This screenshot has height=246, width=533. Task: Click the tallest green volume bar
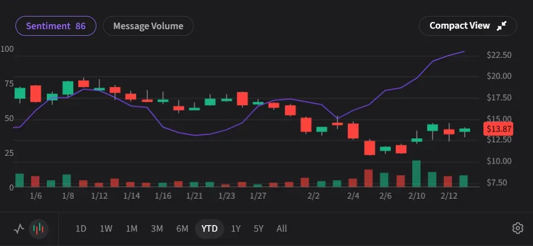click(416, 174)
